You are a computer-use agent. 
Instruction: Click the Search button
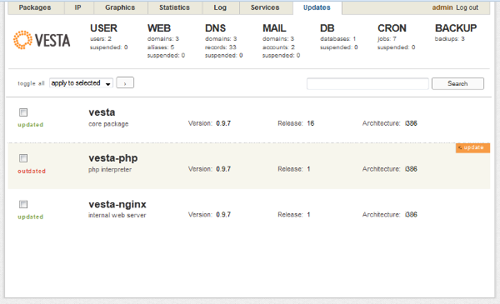pyautogui.click(x=457, y=83)
